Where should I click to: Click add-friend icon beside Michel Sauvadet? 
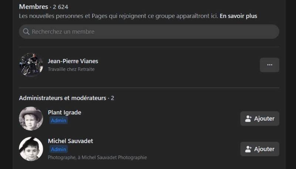[x=248, y=149]
